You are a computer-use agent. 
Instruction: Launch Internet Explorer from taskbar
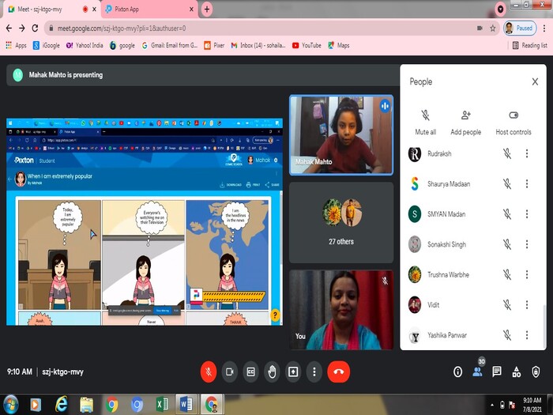pyautogui.click(x=61, y=405)
